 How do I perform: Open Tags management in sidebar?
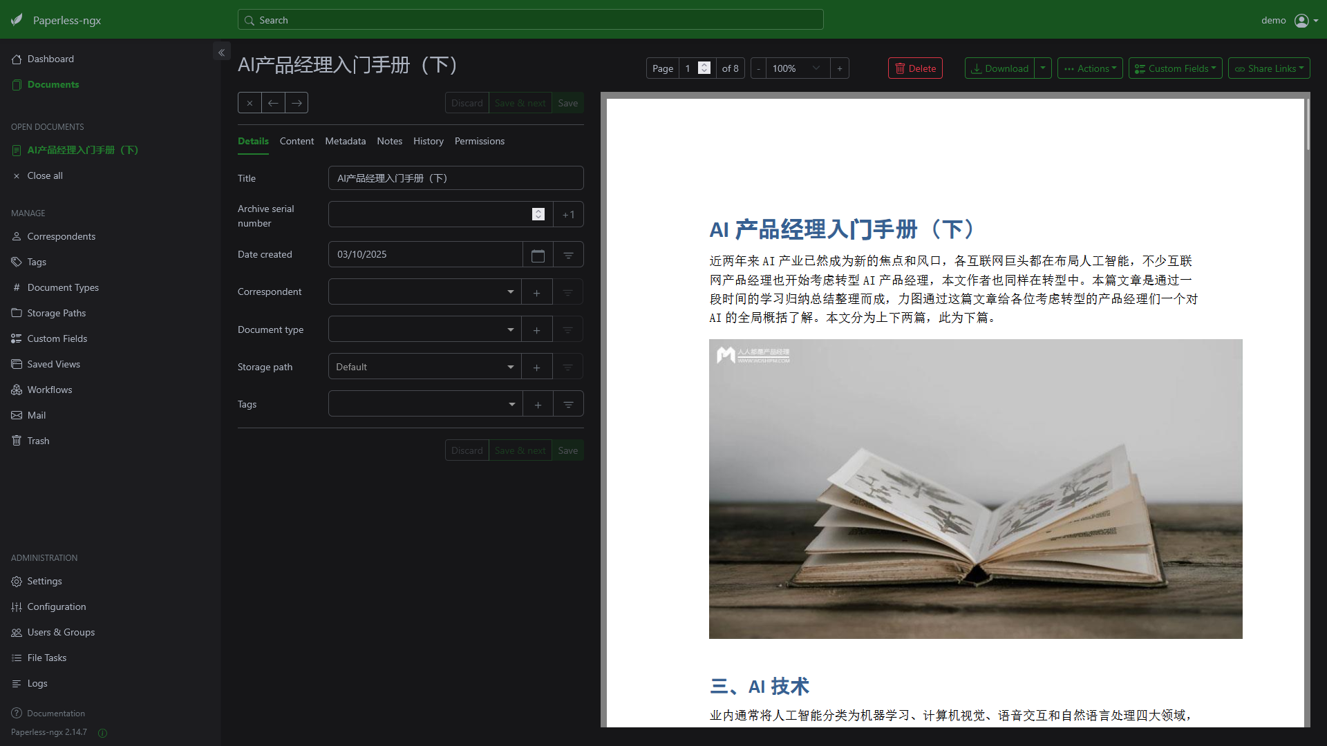(x=111, y=262)
